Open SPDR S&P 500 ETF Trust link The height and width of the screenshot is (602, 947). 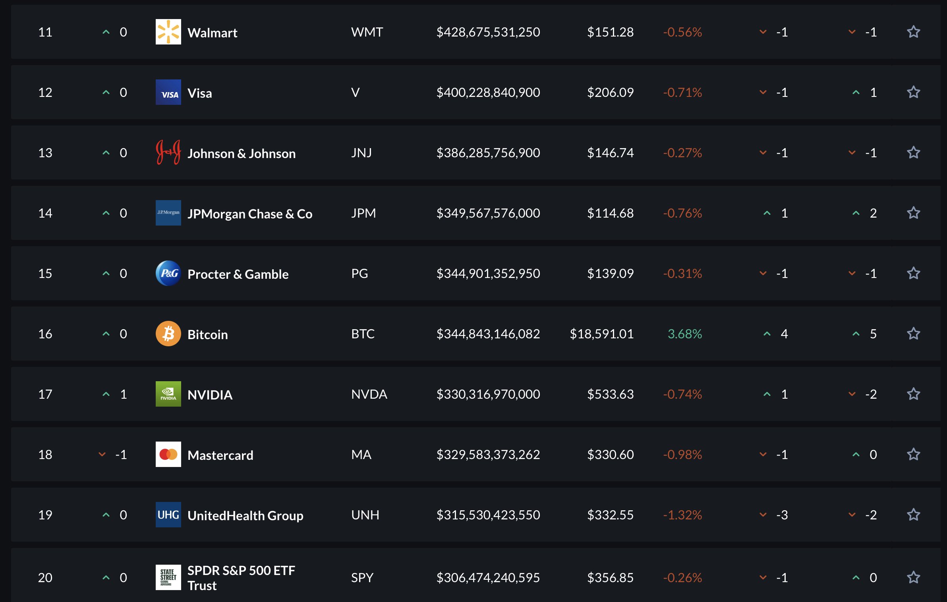click(x=242, y=578)
